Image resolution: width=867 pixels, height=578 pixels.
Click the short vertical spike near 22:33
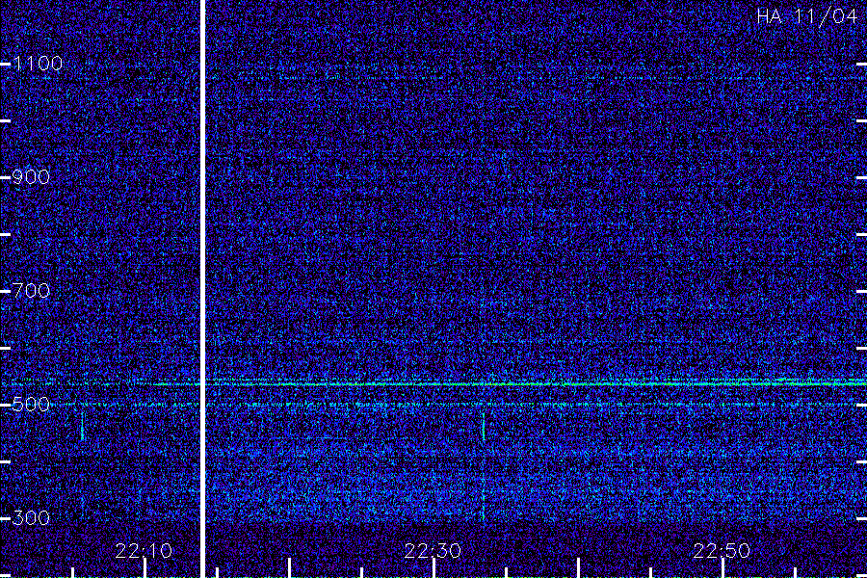point(484,426)
